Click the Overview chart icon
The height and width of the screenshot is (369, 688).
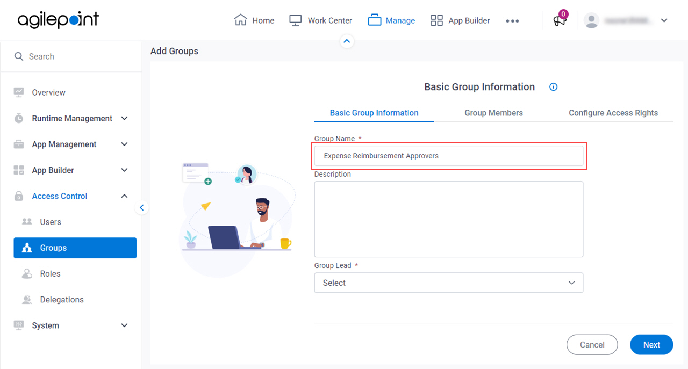click(19, 92)
